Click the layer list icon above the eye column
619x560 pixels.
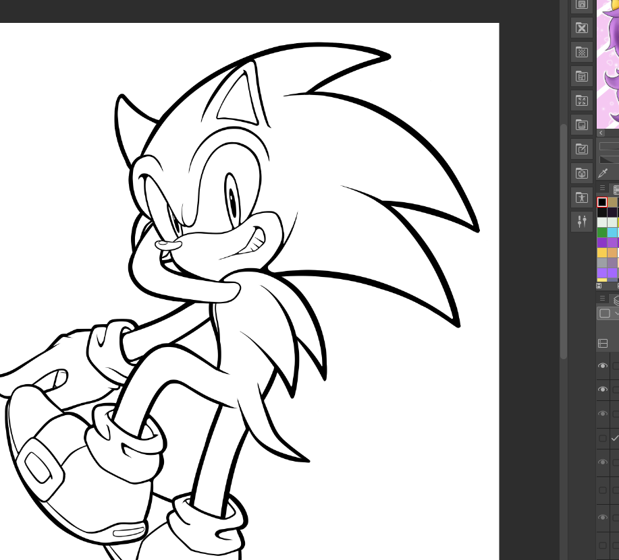603,343
